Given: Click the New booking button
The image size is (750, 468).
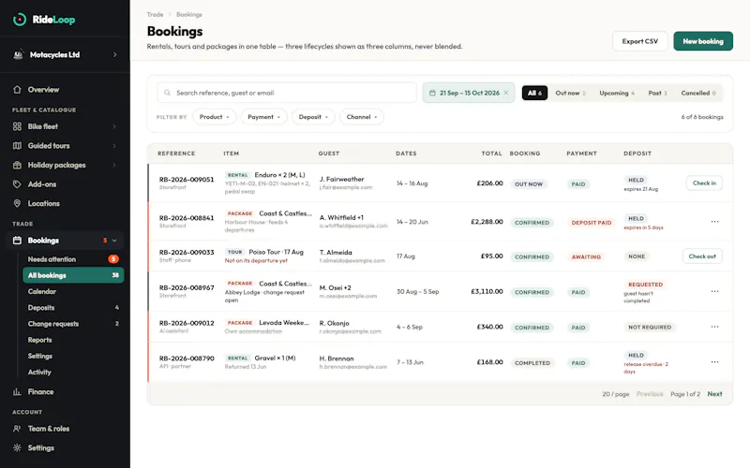Looking at the screenshot, I should coord(703,41).
